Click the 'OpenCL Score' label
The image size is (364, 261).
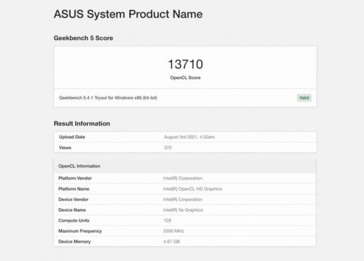click(x=185, y=78)
